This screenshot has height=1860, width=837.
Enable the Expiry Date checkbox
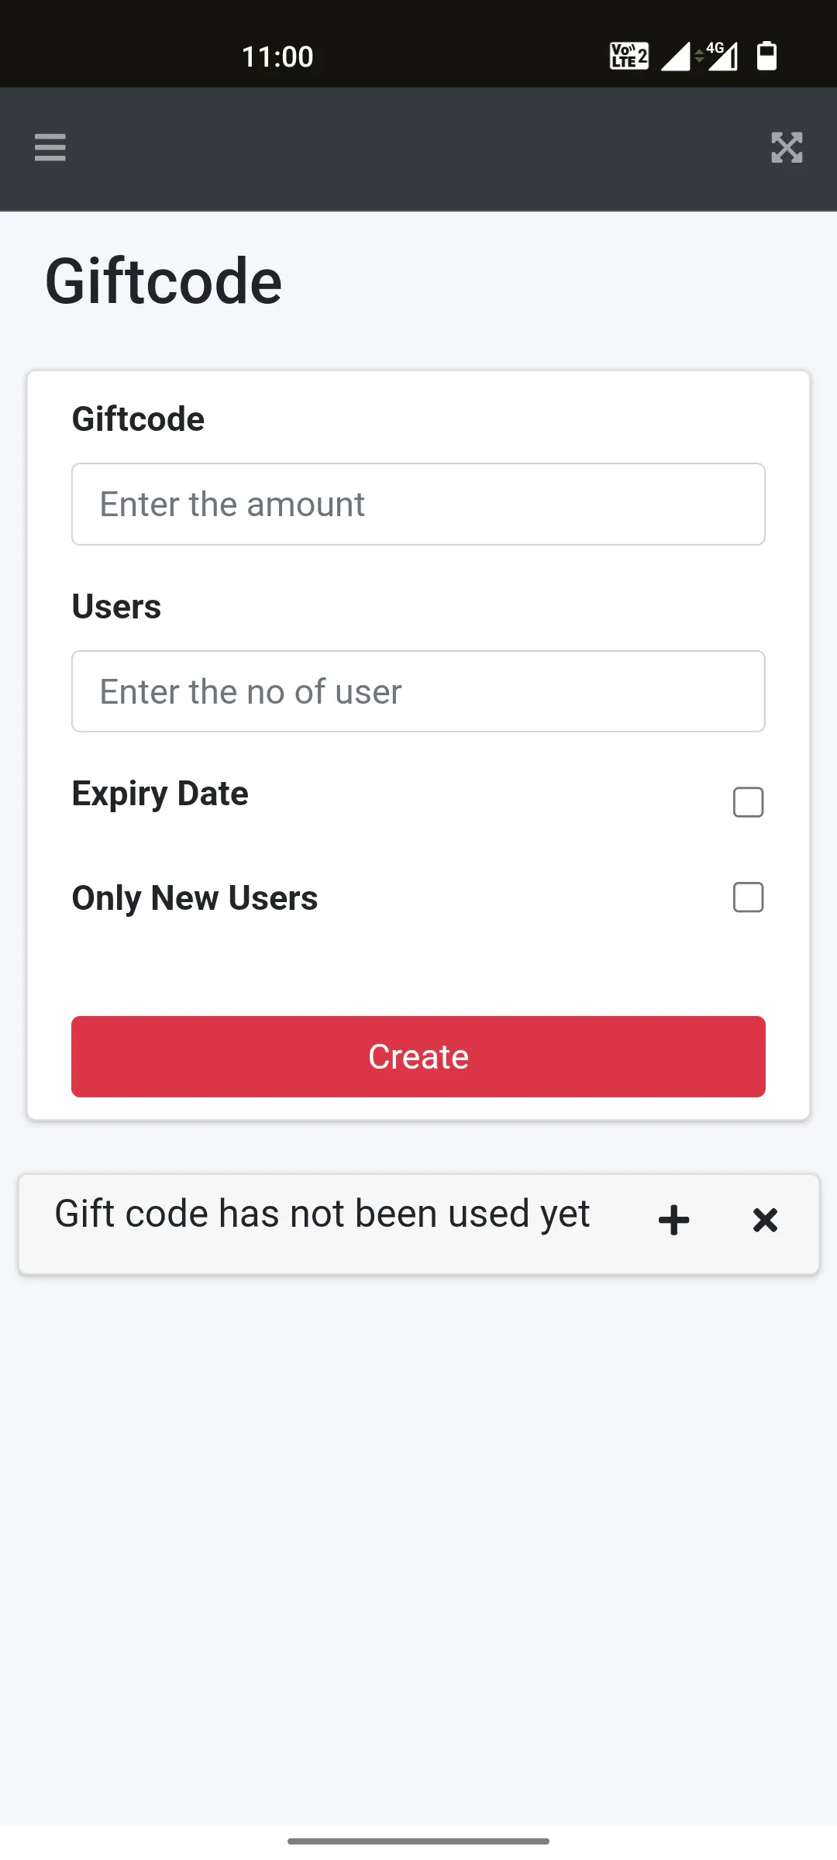point(748,802)
